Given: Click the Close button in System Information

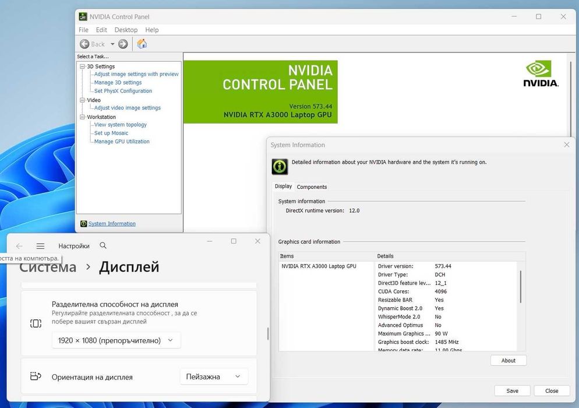Looking at the screenshot, I should 552,391.
